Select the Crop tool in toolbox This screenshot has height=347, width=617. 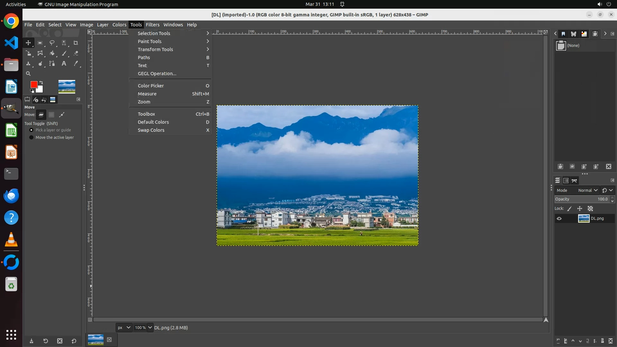point(76,43)
